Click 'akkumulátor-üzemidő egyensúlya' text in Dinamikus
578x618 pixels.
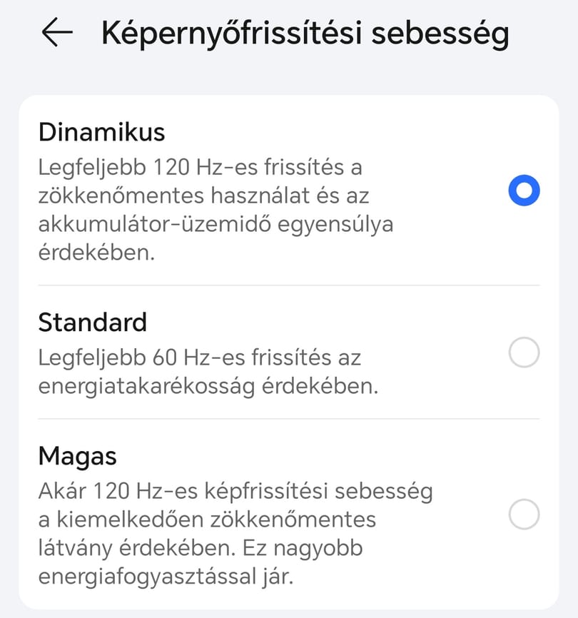coord(216,224)
